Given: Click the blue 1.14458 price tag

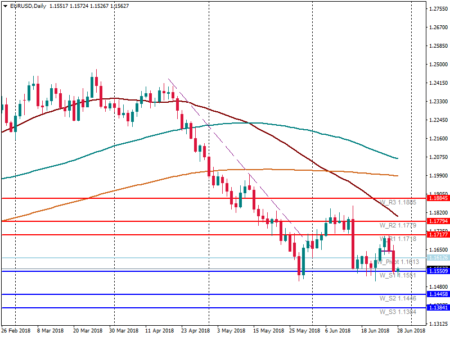Looking at the screenshot, I should click(438, 294).
